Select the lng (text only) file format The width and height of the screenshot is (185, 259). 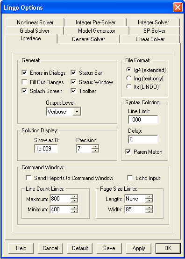129,78
